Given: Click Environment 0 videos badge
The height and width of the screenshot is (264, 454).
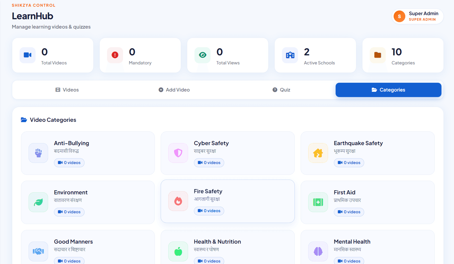Looking at the screenshot, I should 69,212.
